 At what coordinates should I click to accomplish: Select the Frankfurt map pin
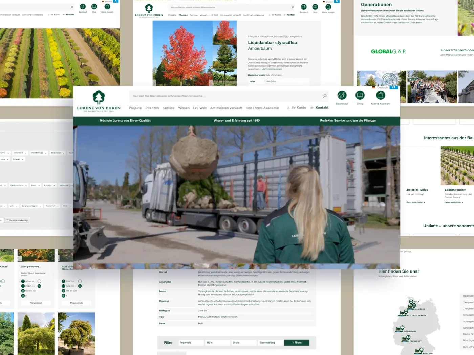click(x=408, y=337)
